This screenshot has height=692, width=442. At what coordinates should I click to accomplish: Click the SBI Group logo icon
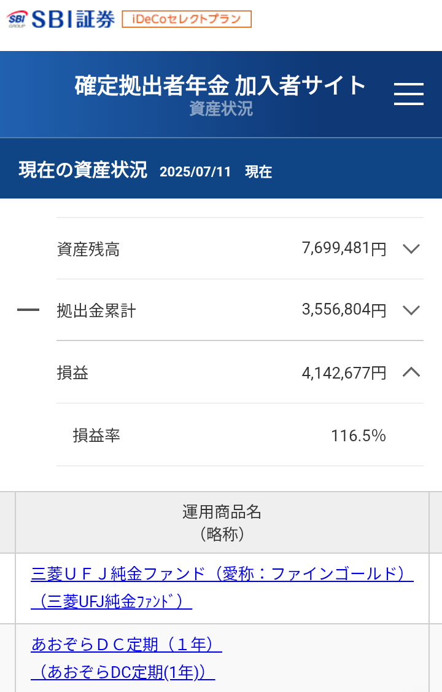click(17, 20)
